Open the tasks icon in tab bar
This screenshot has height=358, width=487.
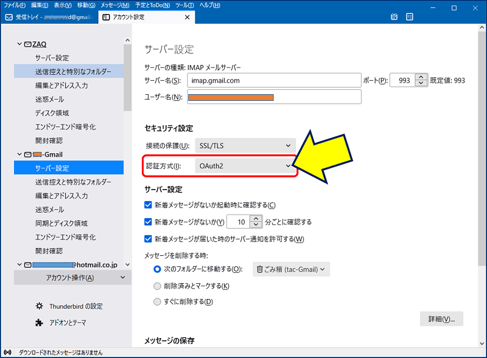click(x=409, y=17)
